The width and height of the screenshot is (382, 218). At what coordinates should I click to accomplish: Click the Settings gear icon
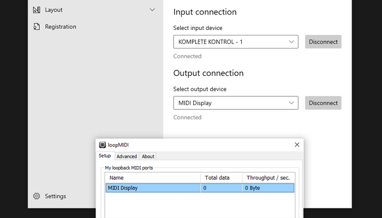(x=37, y=196)
